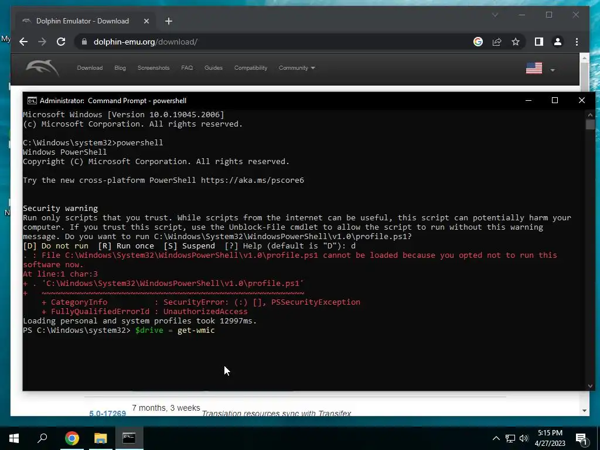Close the Dolphin Emulator tab

[x=146, y=21]
